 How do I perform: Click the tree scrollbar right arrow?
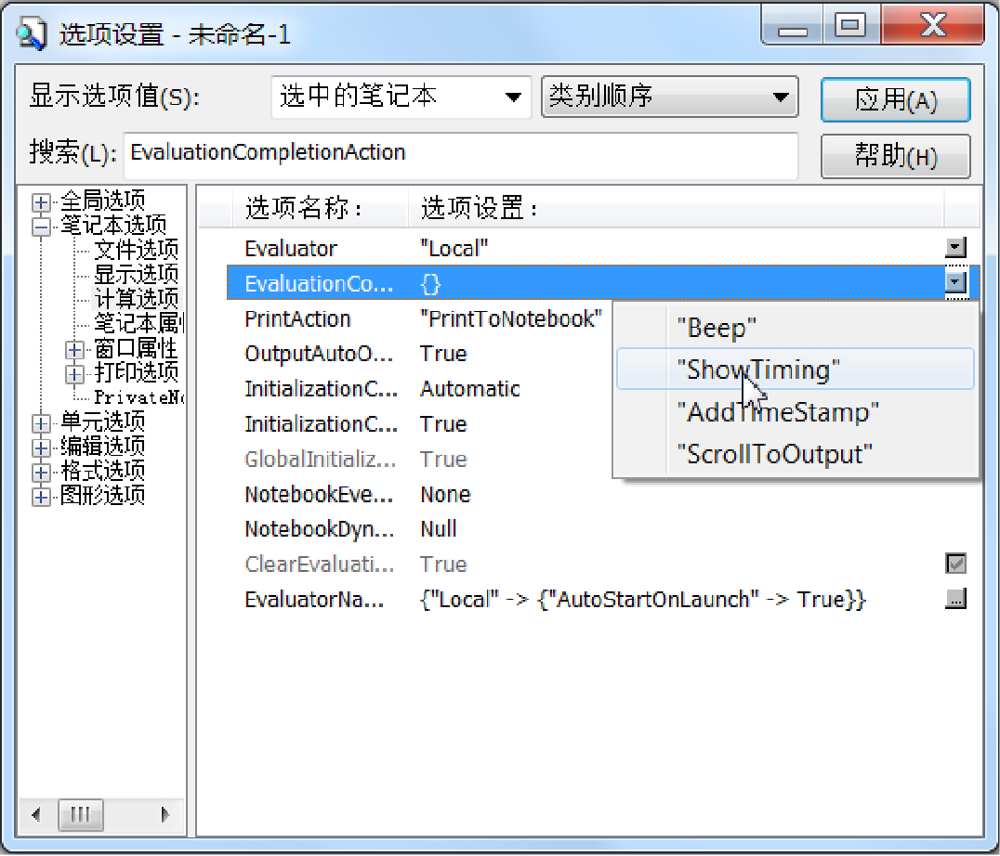[x=165, y=814]
